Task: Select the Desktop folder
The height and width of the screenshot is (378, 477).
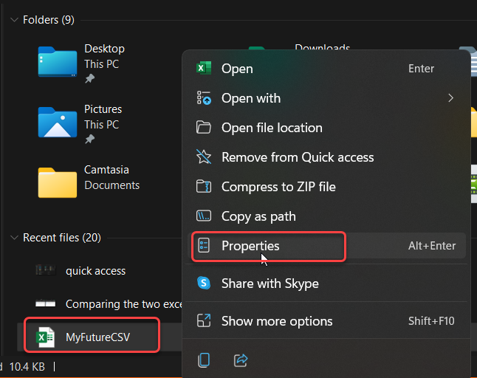Action: click(104, 49)
